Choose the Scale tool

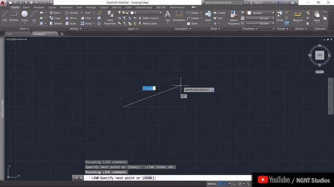pos(71,23)
